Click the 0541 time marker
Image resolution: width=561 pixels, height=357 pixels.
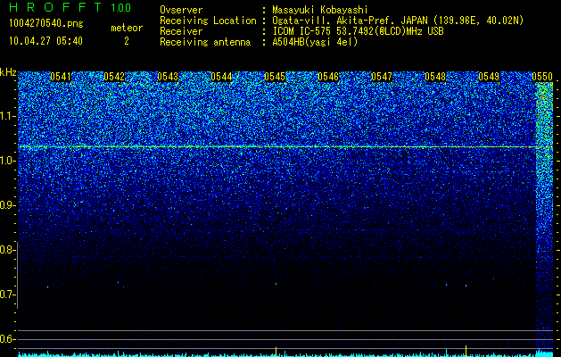tap(61, 77)
